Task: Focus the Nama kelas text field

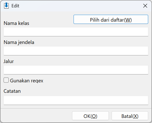Action: click(76, 32)
